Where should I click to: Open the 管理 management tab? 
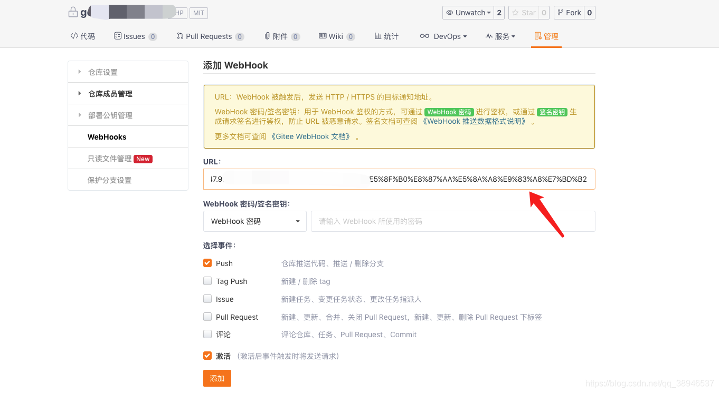[x=546, y=36]
